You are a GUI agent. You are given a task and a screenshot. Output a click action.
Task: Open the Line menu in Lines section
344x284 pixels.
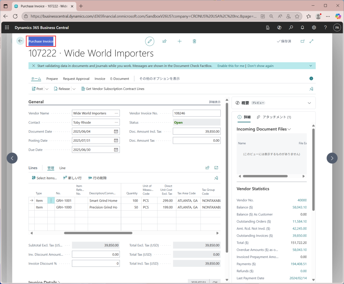62,168
